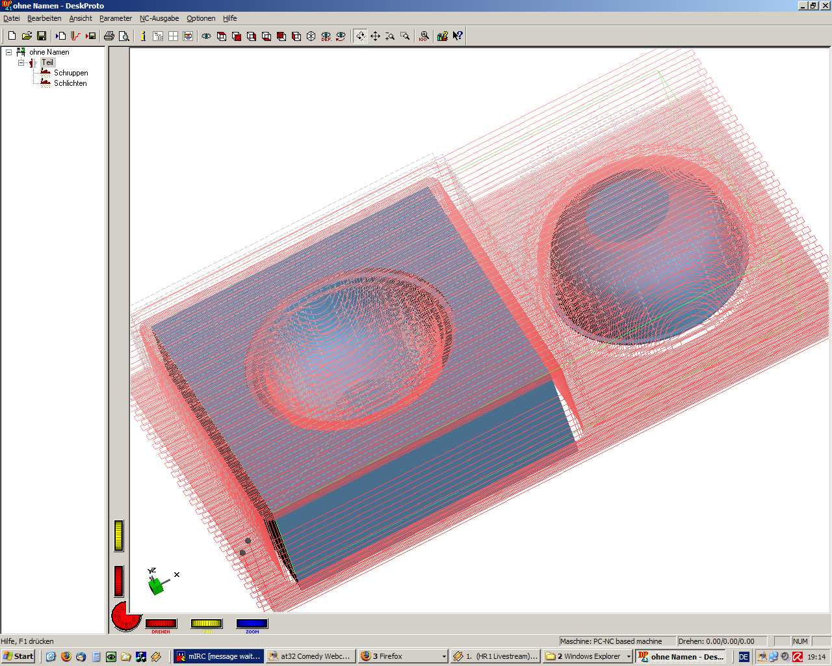Open the NC-Ausgabe menu
This screenshot has height=666, width=832.
point(159,18)
